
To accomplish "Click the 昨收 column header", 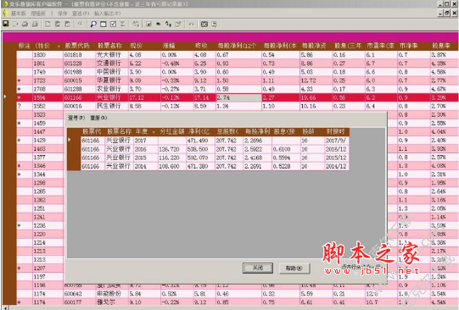I will [x=201, y=46].
